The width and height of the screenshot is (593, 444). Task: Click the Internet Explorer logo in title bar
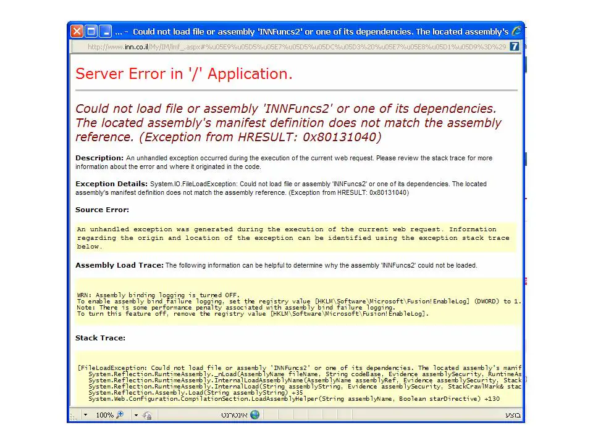click(517, 31)
